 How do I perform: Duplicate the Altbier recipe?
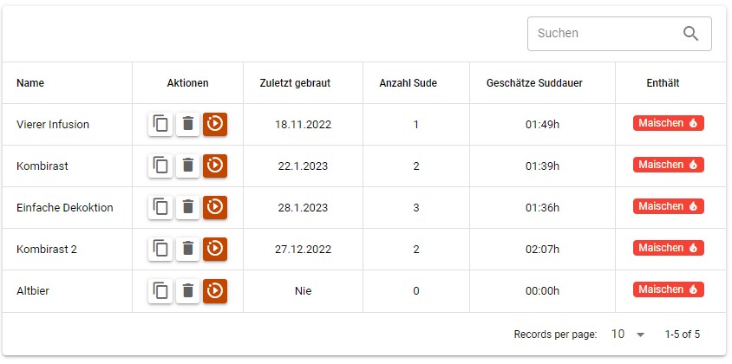[160, 290]
